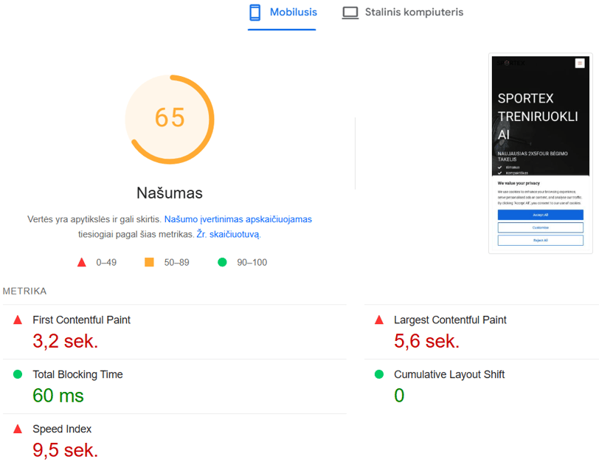Open the Žr. skaičiuotuvą link
599x465 pixels.
(228, 234)
